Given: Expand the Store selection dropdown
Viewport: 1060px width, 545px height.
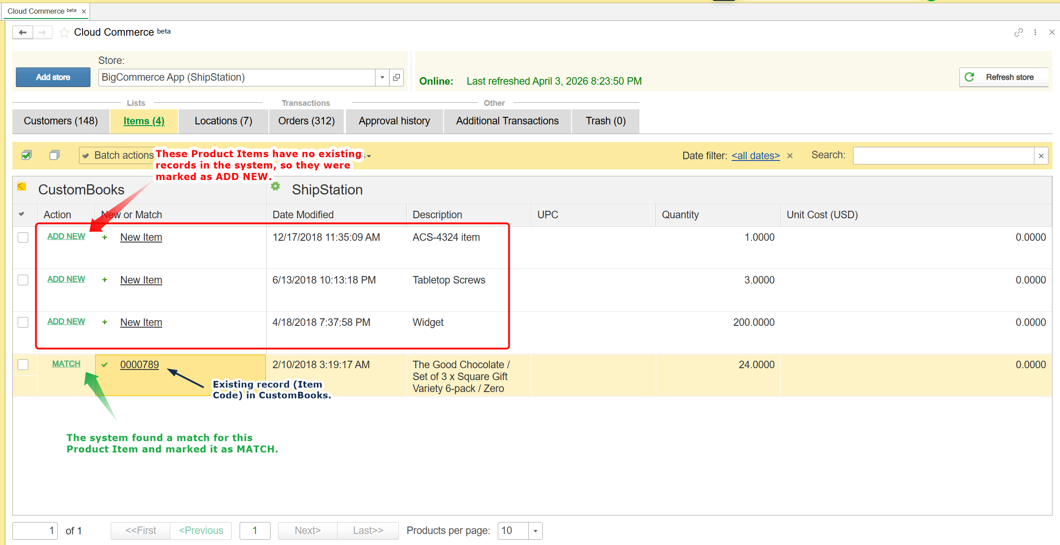Looking at the screenshot, I should pos(382,78).
